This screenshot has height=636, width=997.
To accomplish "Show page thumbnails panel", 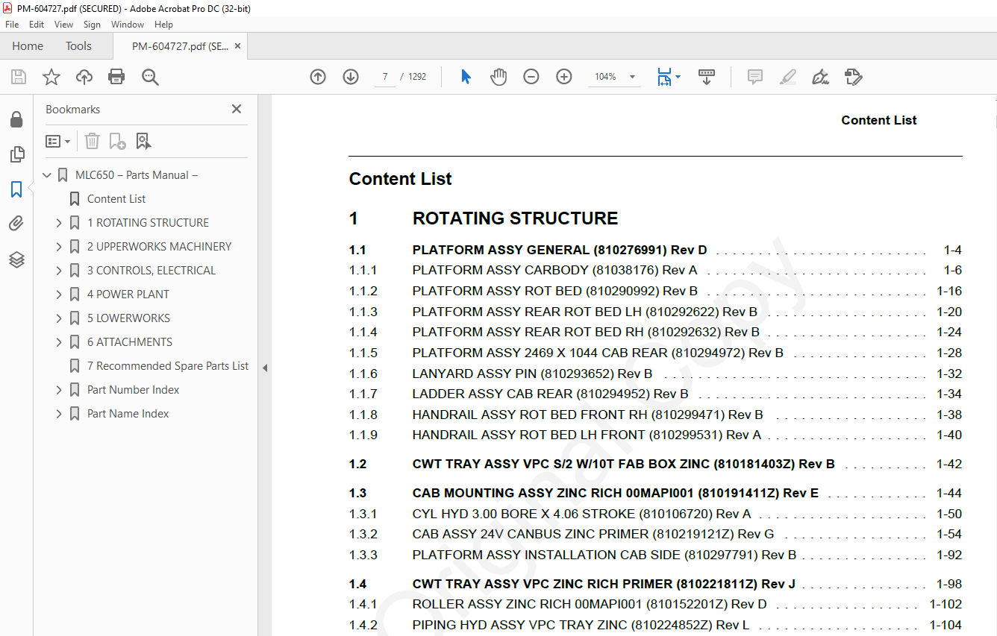I will pos(16,154).
